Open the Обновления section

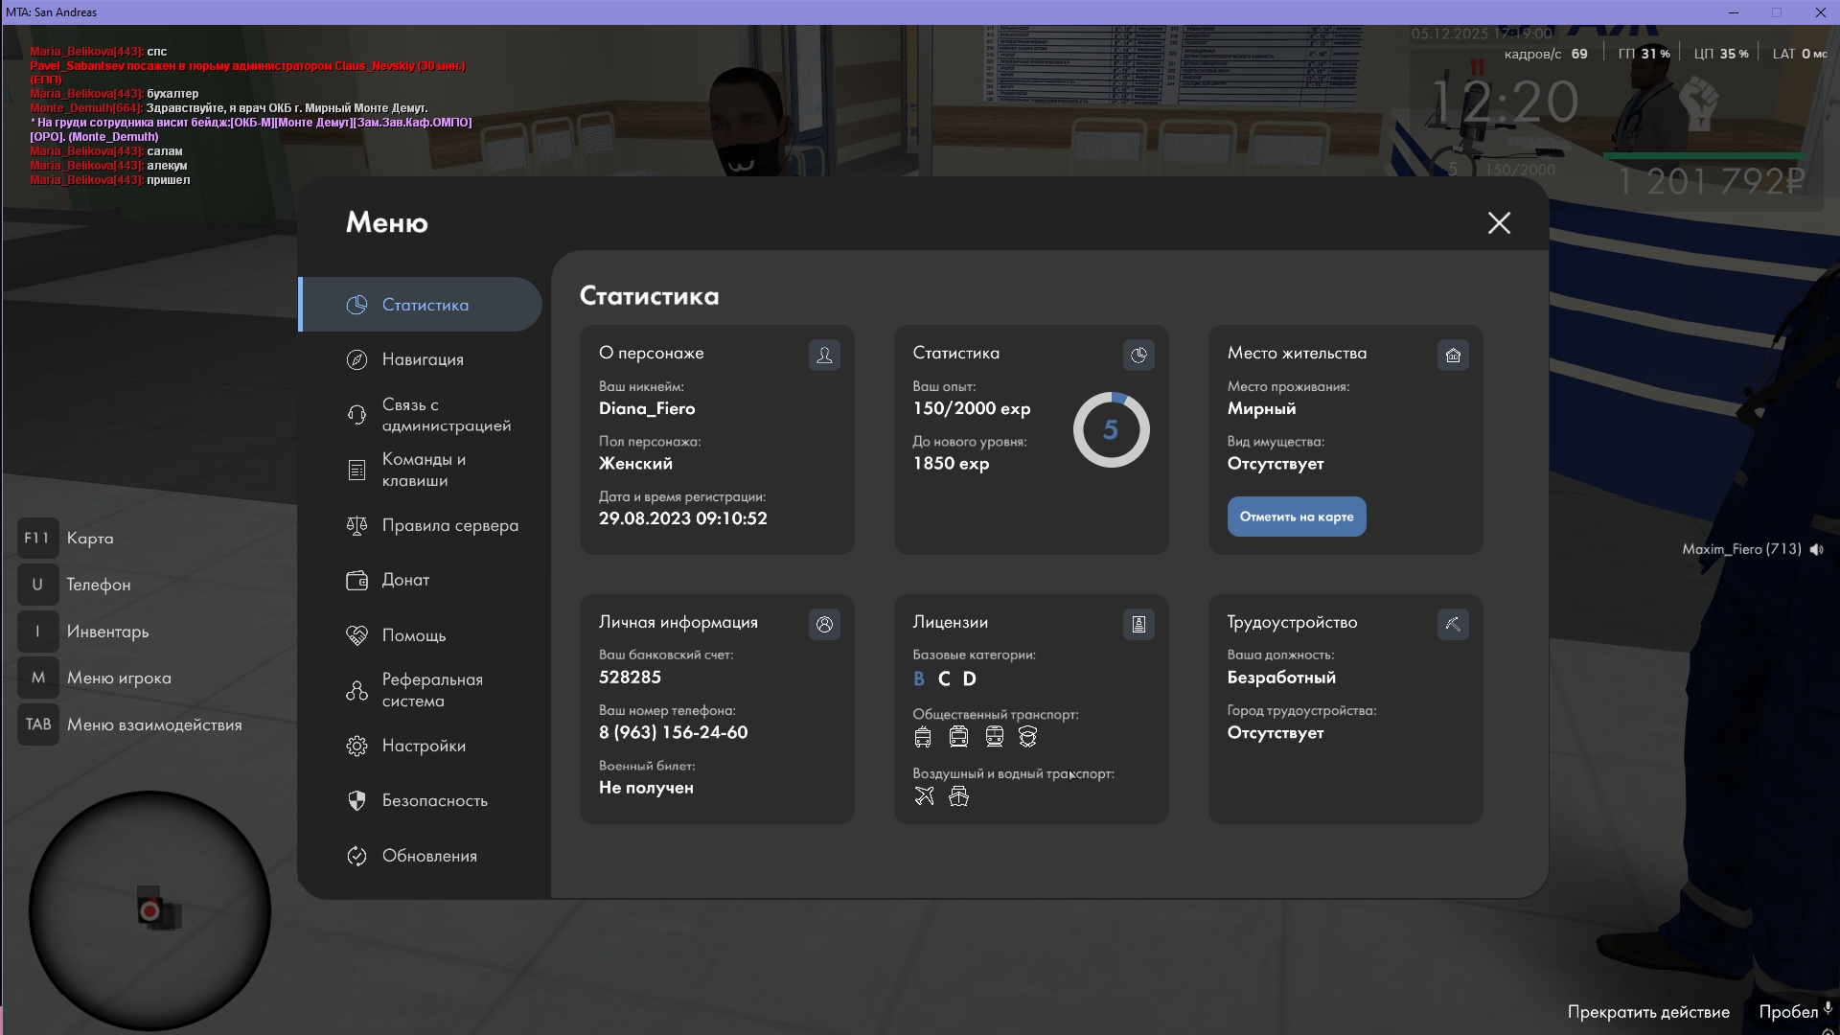pyautogui.click(x=428, y=856)
